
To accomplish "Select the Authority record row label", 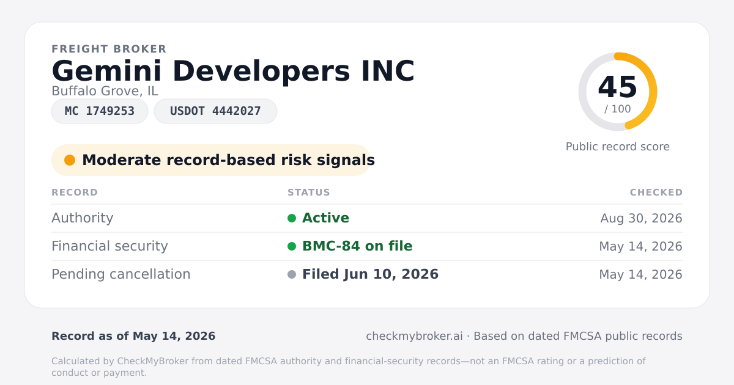I will coord(83,218).
